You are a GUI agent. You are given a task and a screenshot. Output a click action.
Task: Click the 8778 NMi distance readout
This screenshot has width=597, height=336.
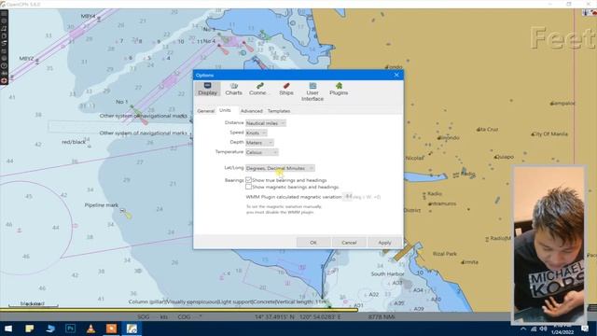tap(382, 316)
